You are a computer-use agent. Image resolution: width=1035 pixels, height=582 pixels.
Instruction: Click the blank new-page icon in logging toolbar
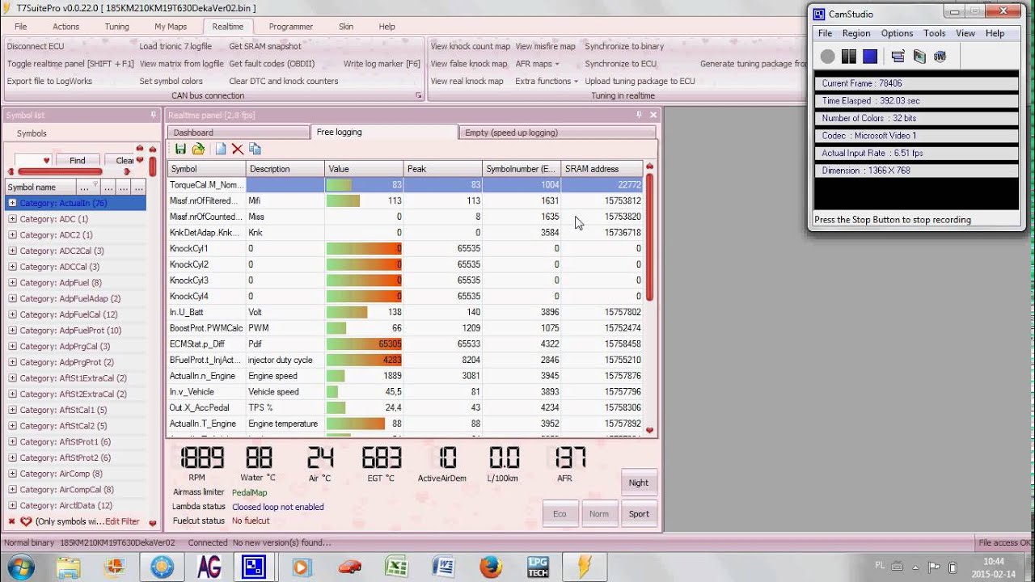point(221,149)
